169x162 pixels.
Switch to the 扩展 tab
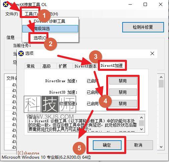click(x=62, y=66)
